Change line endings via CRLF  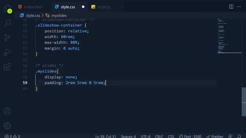[x=159, y=136]
